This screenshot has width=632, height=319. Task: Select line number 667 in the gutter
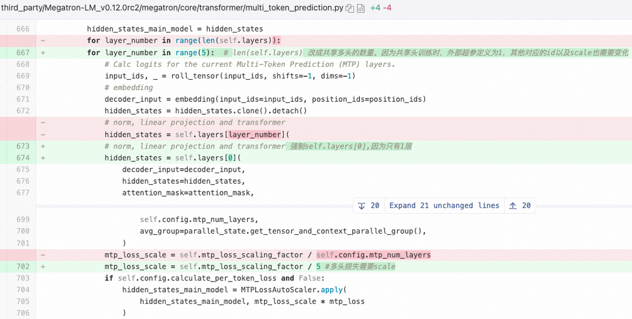[23, 53]
